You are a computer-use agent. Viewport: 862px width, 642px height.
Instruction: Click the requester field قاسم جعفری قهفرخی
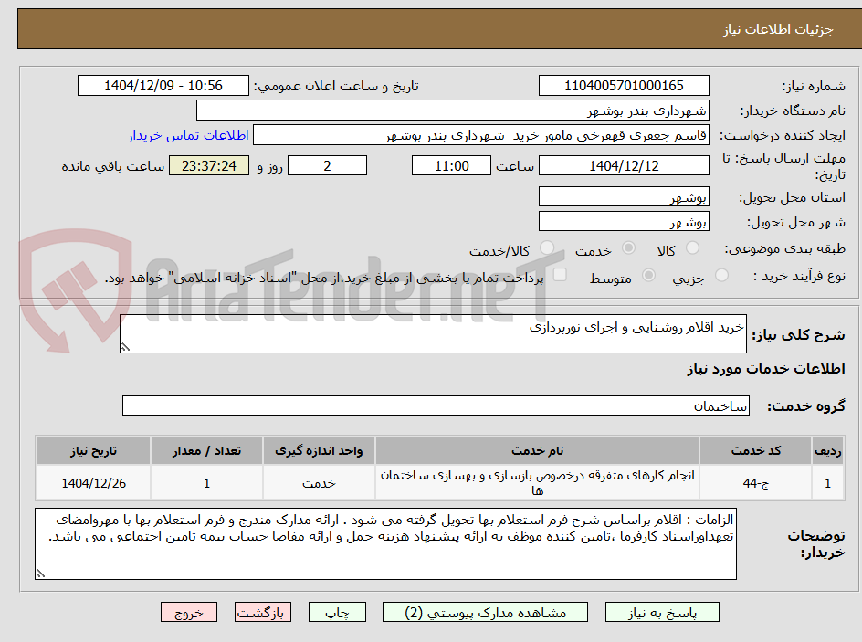pyautogui.click(x=481, y=135)
